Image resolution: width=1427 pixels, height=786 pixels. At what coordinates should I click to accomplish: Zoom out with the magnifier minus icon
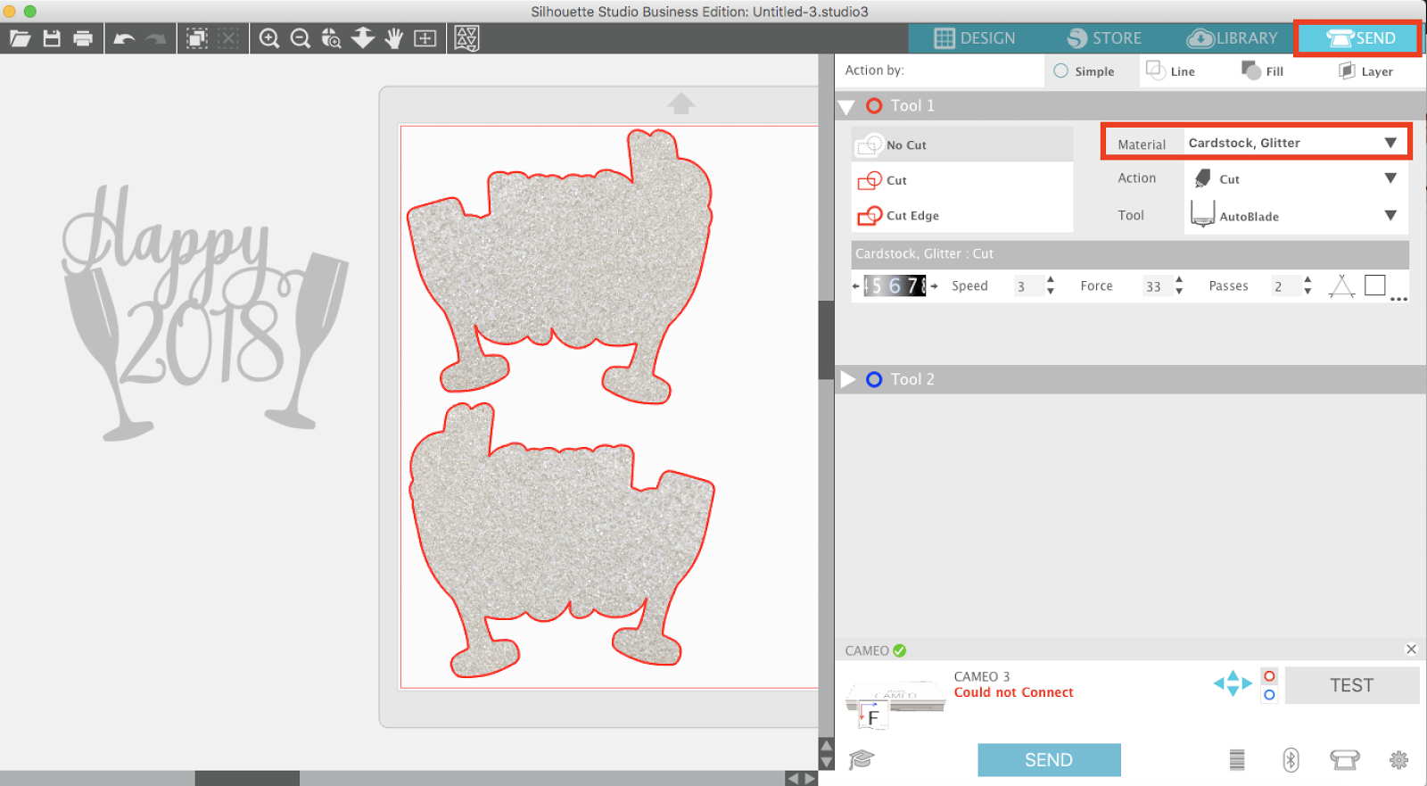coord(301,38)
